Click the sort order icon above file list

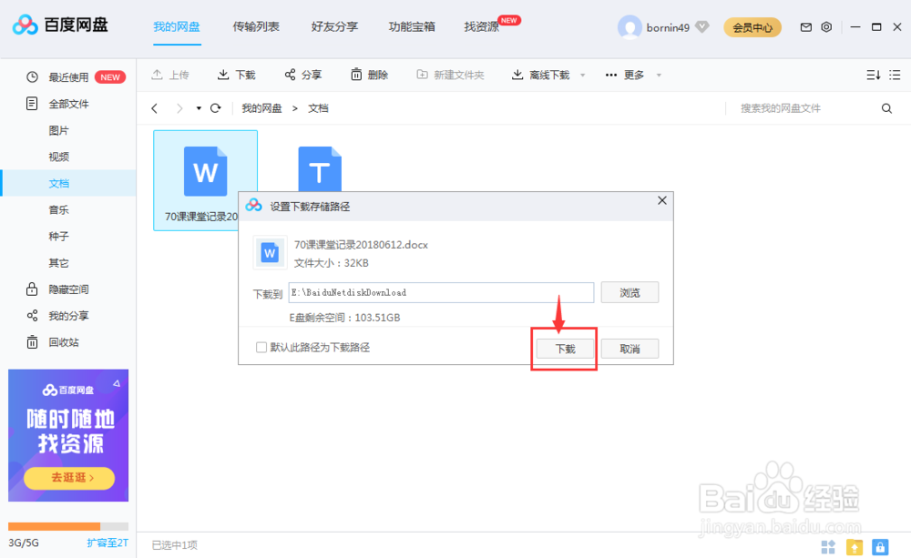coord(872,75)
